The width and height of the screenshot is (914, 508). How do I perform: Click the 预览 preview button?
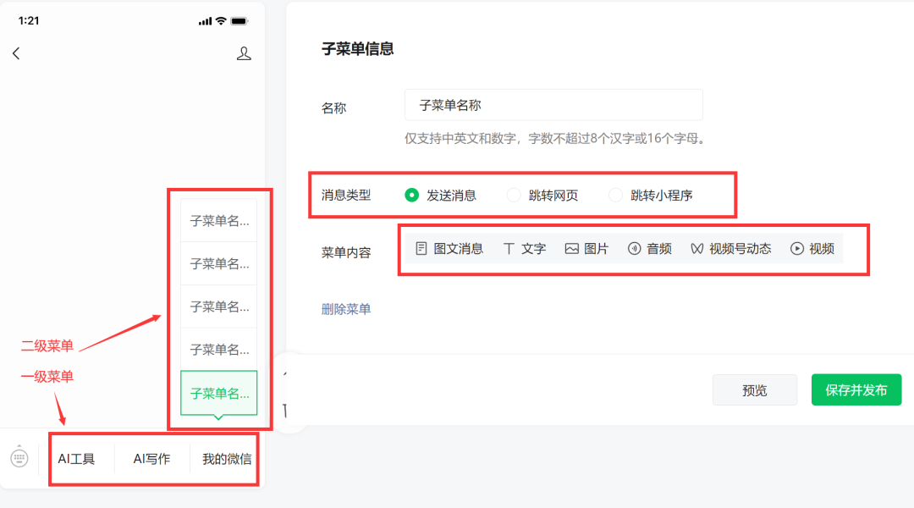click(754, 389)
